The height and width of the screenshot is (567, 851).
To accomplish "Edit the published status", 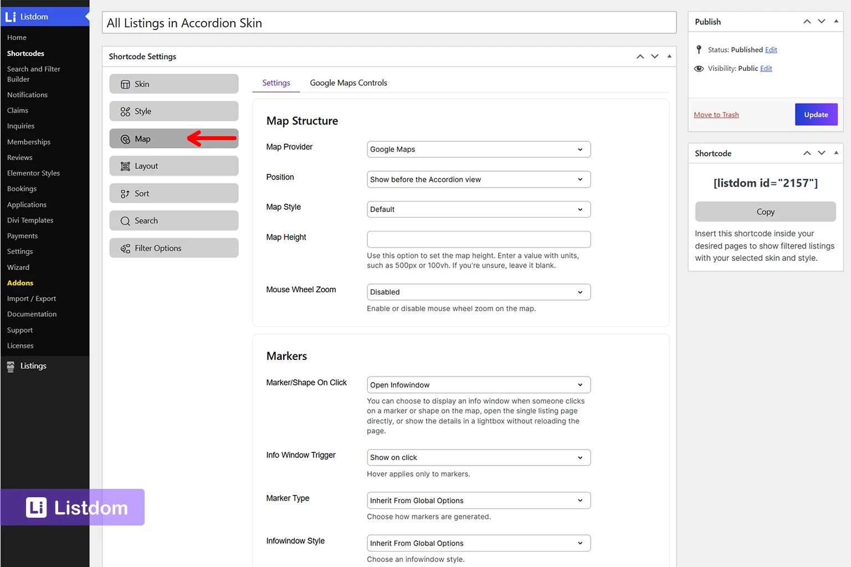I will [771, 50].
